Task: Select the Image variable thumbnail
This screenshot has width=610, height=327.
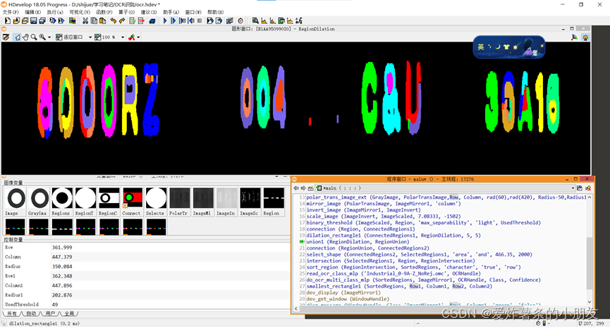Action: [16, 202]
